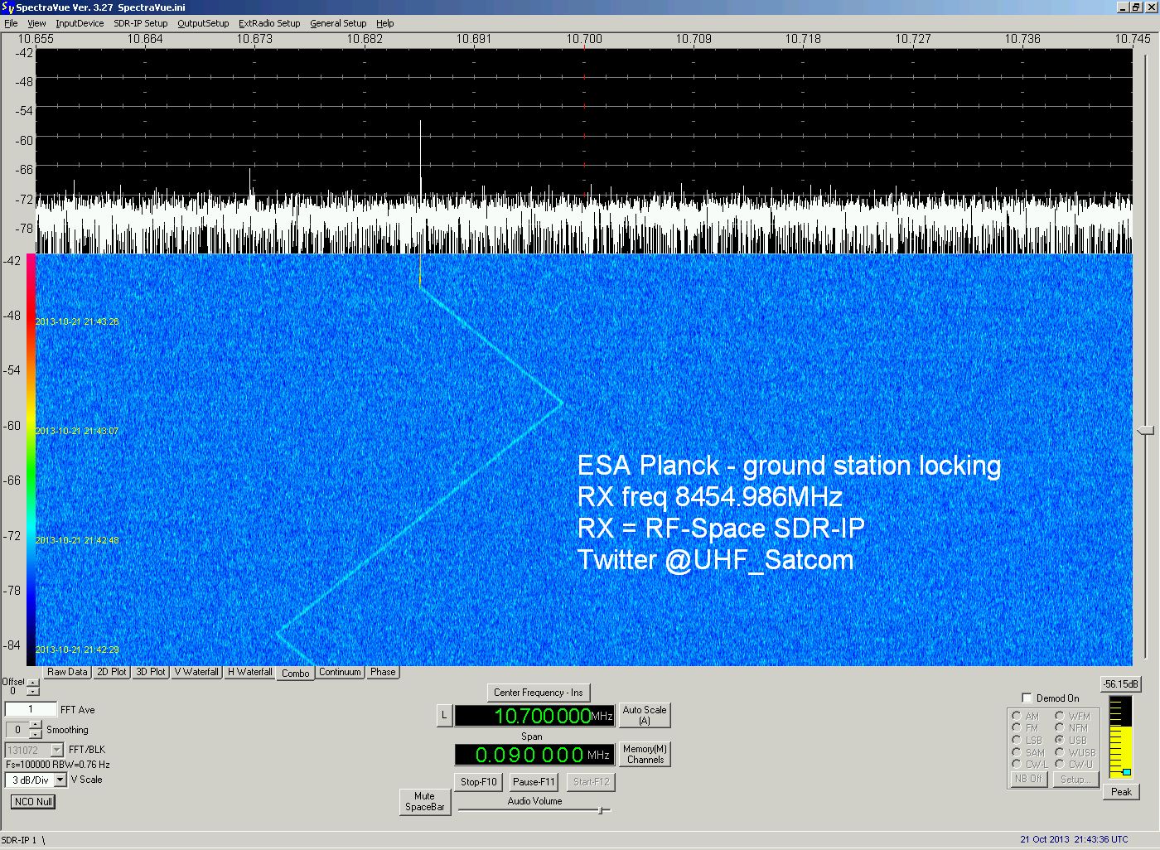Click the Center Frequency - Ins button

[x=539, y=693]
